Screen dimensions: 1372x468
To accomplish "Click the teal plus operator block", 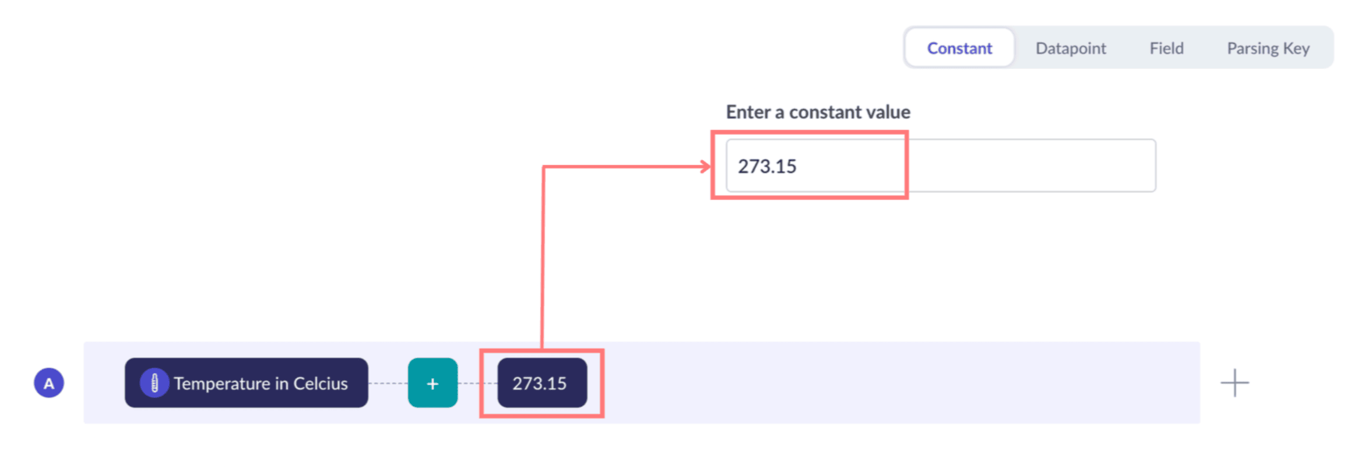I will pos(432,383).
